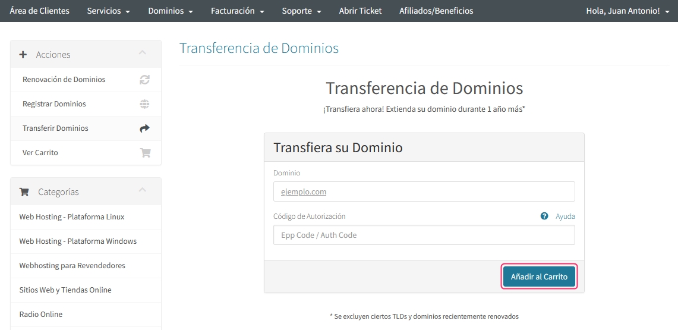
Task: Click the Ayuda link
Action: point(565,216)
